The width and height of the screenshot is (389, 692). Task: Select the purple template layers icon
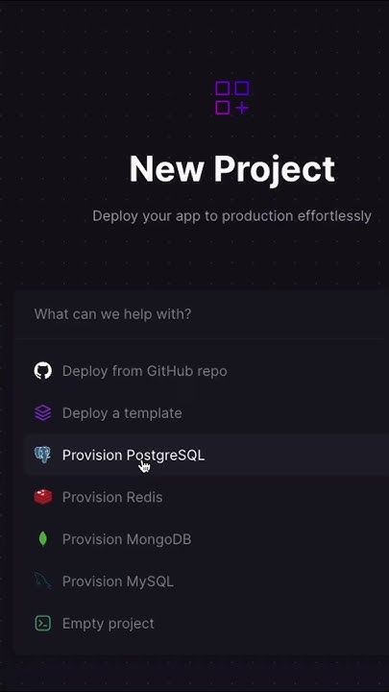point(43,413)
